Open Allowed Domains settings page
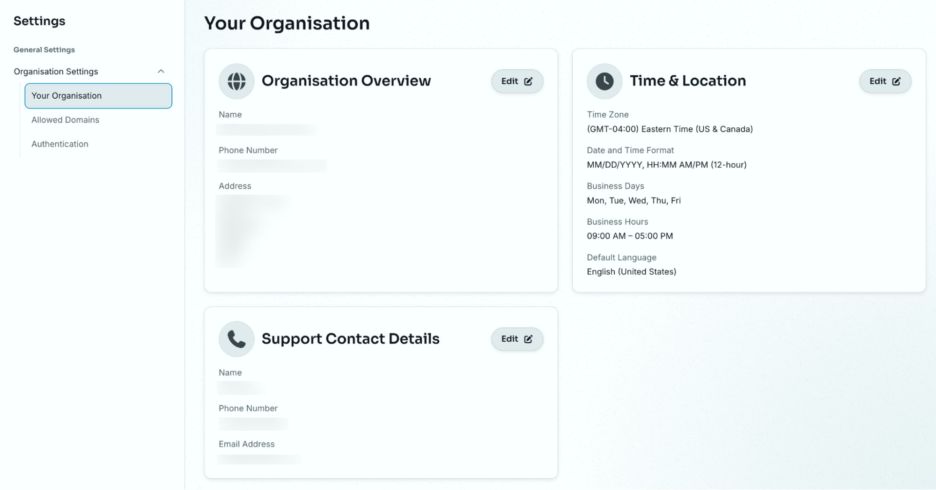 click(x=65, y=120)
